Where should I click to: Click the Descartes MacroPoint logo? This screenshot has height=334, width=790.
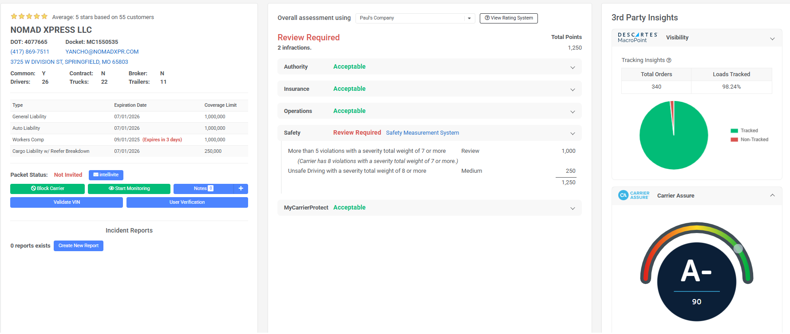pyautogui.click(x=637, y=38)
